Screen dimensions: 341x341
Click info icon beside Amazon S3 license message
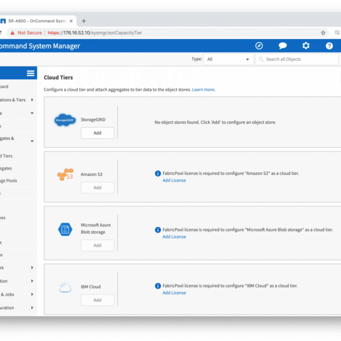coord(157,174)
